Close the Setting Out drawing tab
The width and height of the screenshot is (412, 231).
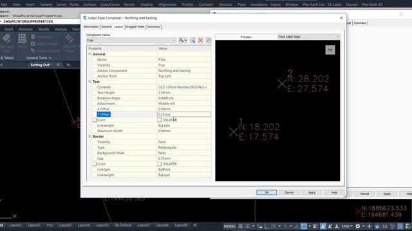point(58,65)
